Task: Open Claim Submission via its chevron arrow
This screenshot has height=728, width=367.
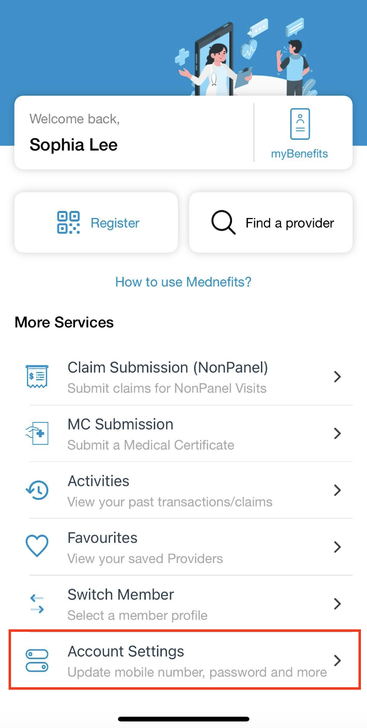Action: point(338,377)
